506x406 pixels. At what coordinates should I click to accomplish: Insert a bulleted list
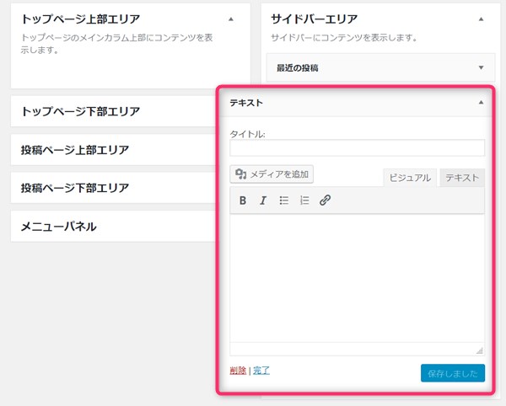pos(283,200)
